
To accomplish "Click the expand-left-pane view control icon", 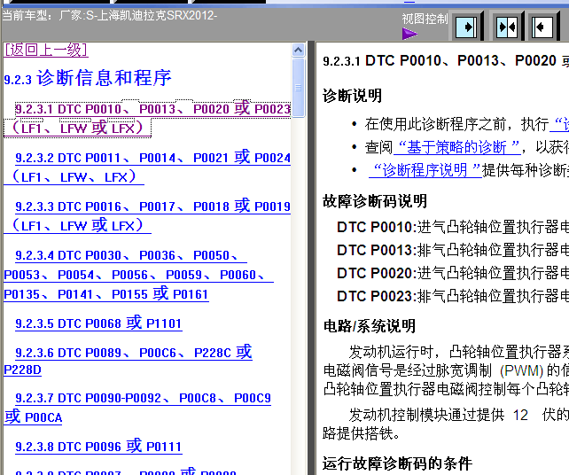I will click(467, 27).
